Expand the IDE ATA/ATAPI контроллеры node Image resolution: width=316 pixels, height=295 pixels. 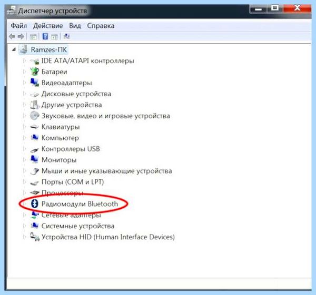pos(24,60)
